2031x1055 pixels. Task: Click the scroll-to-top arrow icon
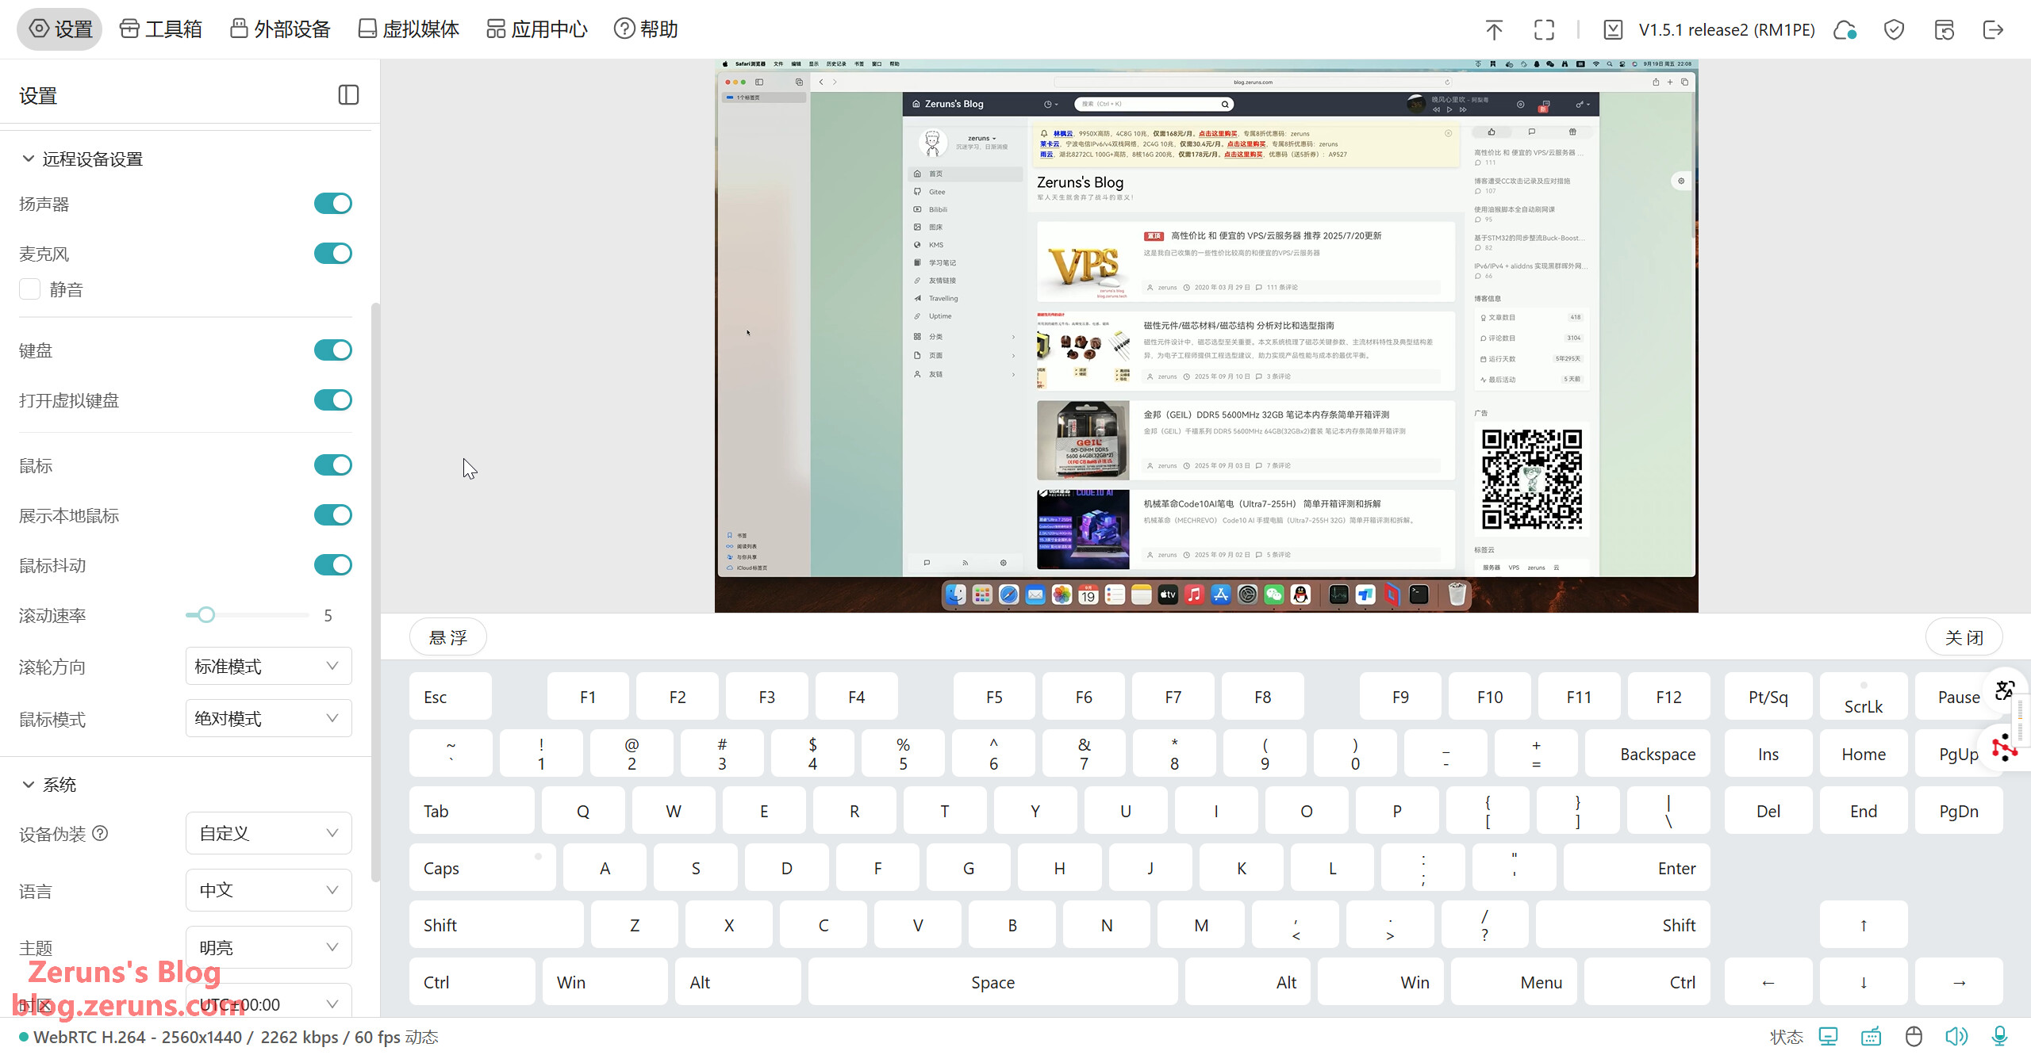(1494, 30)
